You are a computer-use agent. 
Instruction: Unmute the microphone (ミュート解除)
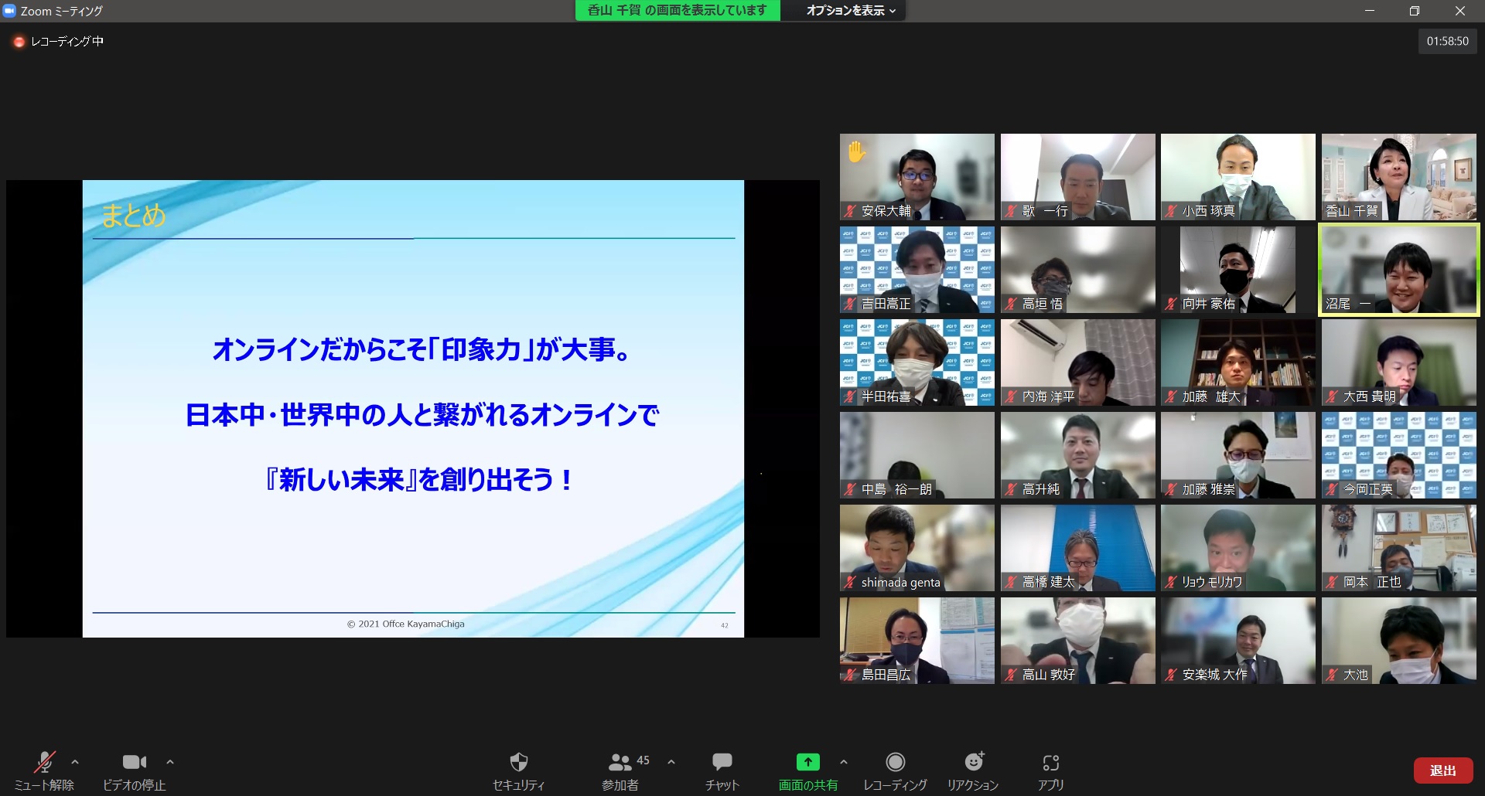pos(44,770)
